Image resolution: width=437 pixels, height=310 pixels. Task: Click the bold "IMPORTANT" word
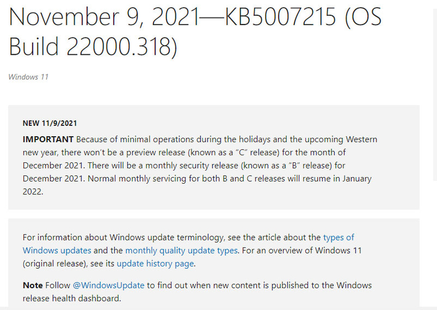(x=48, y=139)
